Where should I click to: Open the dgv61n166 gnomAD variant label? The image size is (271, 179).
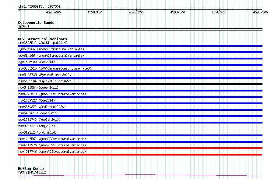tap(51, 55)
